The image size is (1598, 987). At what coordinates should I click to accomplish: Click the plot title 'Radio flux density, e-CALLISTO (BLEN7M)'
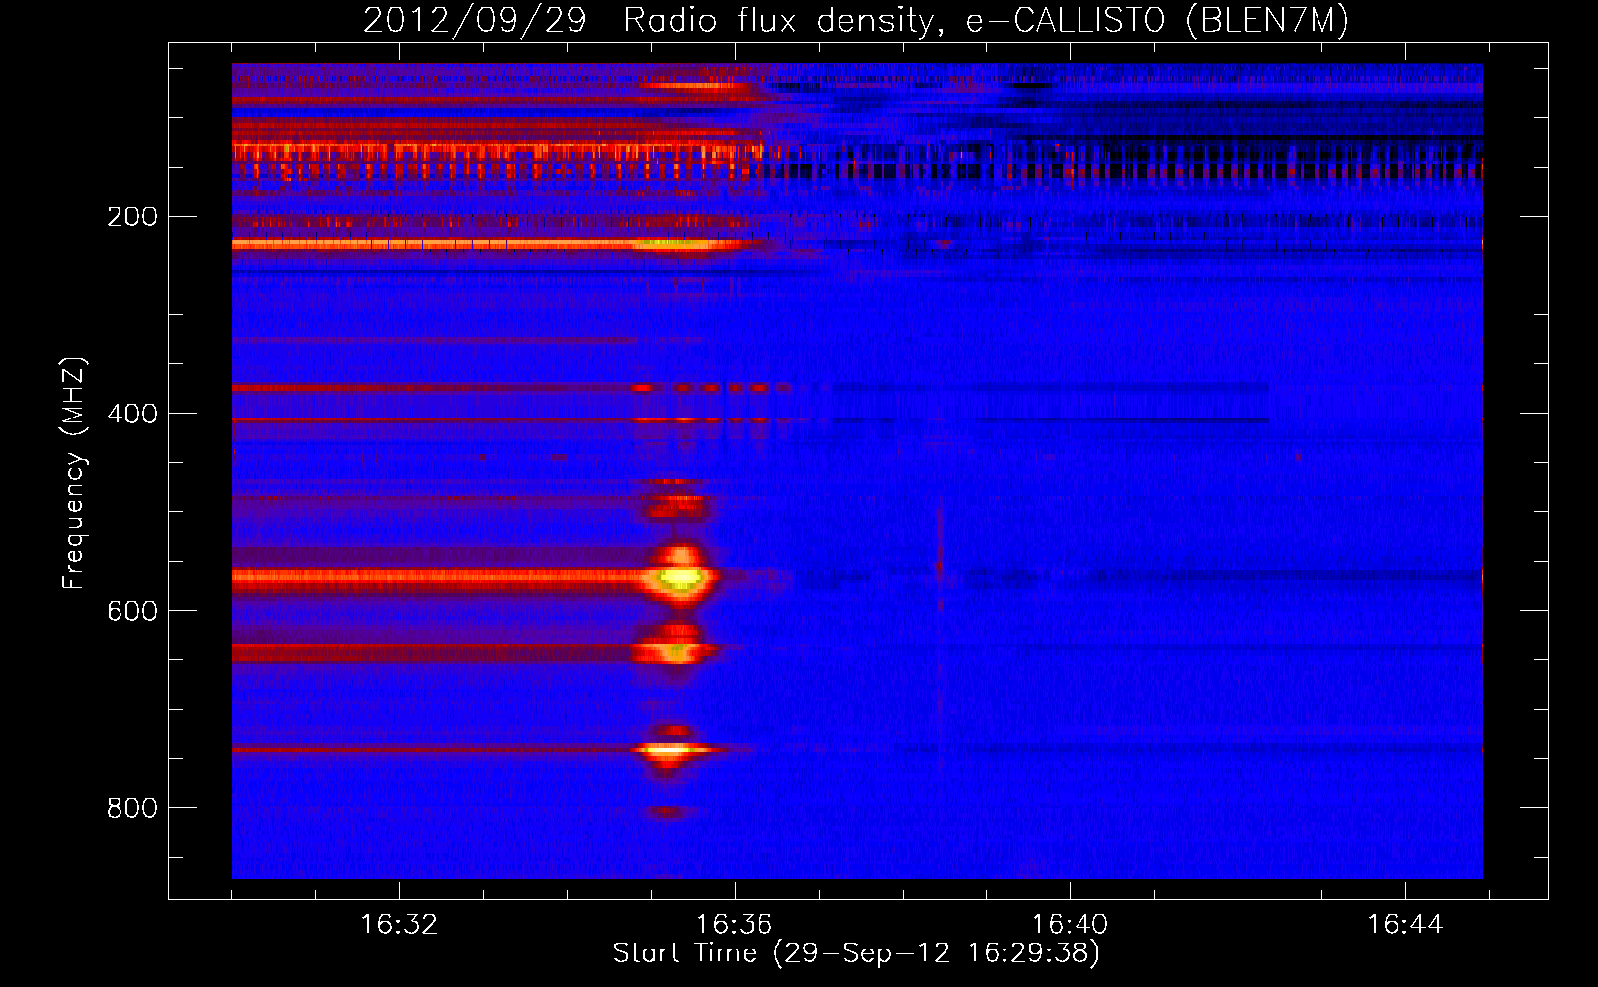click(986, 21)
